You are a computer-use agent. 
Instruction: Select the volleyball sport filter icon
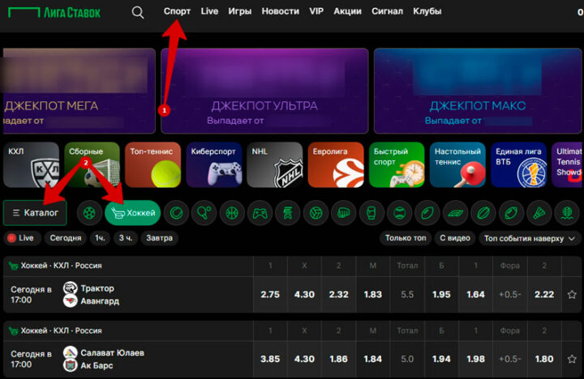click(x=316, y=213)
